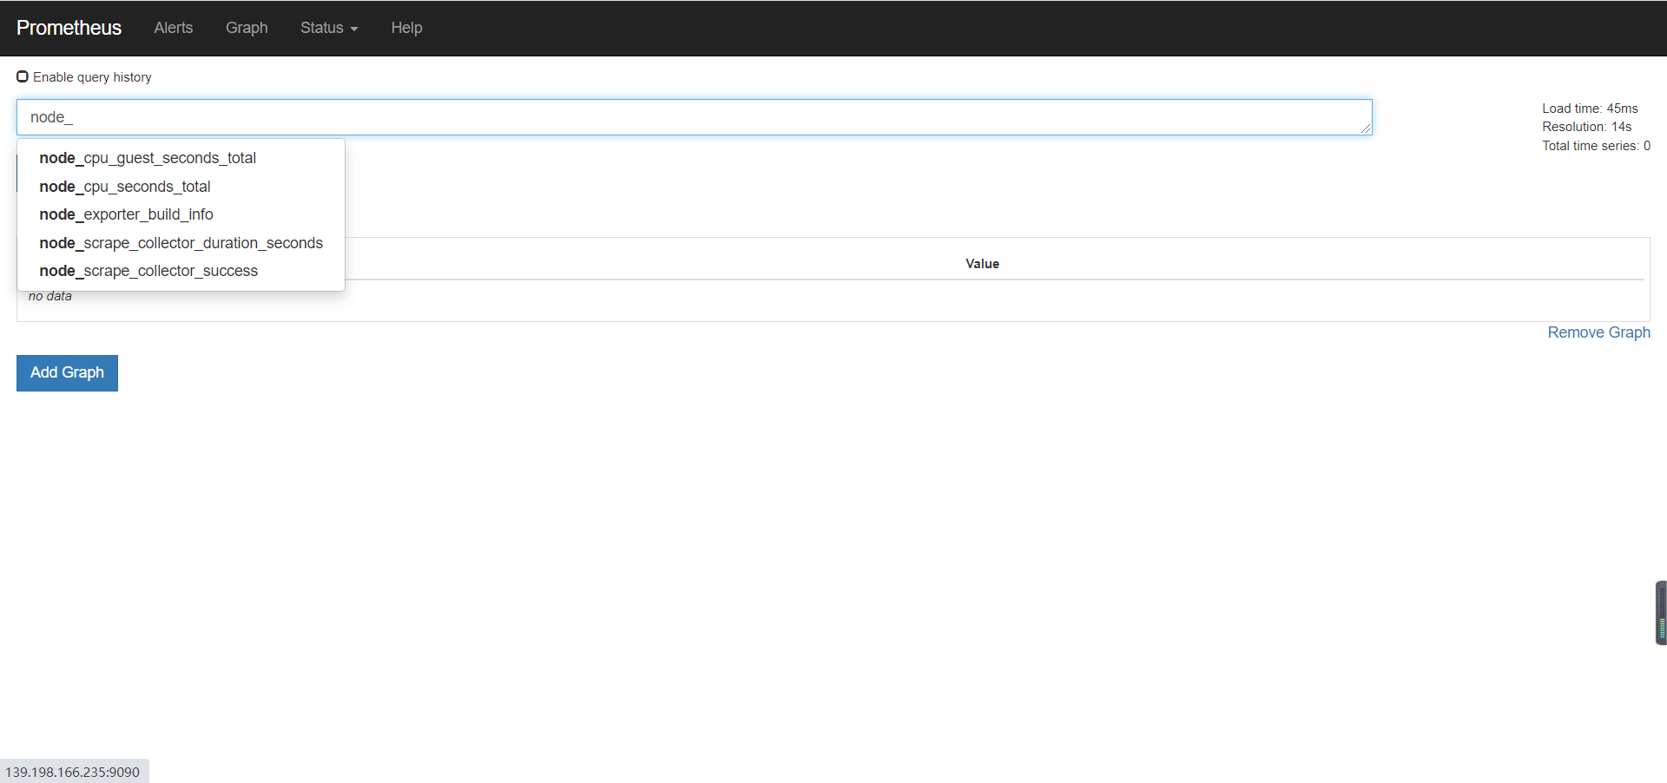Go to the Alerts page
1667x783 pixels.
(174, 28)
